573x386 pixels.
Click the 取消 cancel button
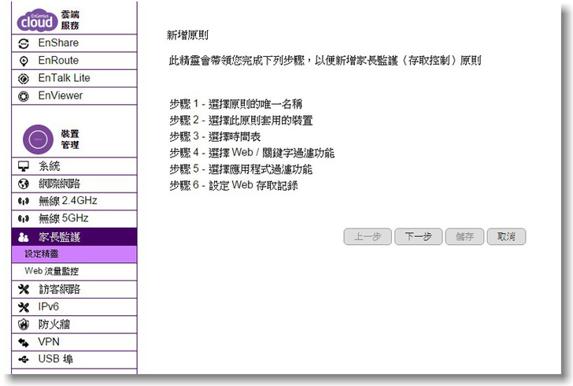click(x=507, y=237)
